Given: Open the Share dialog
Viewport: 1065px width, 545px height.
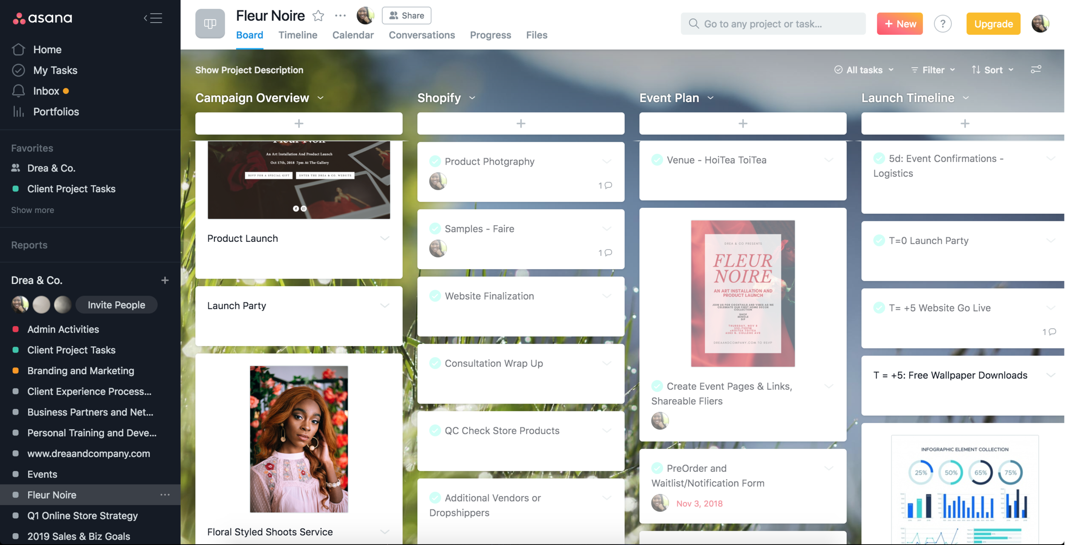Looking at the screenshot, I should (406, 15).
